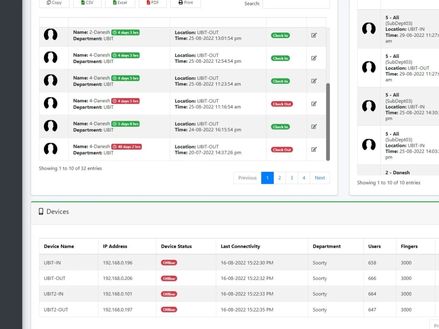Go to the Next page of entries
The height and width of the screenshot is (329, 439).
pos(320,178)
